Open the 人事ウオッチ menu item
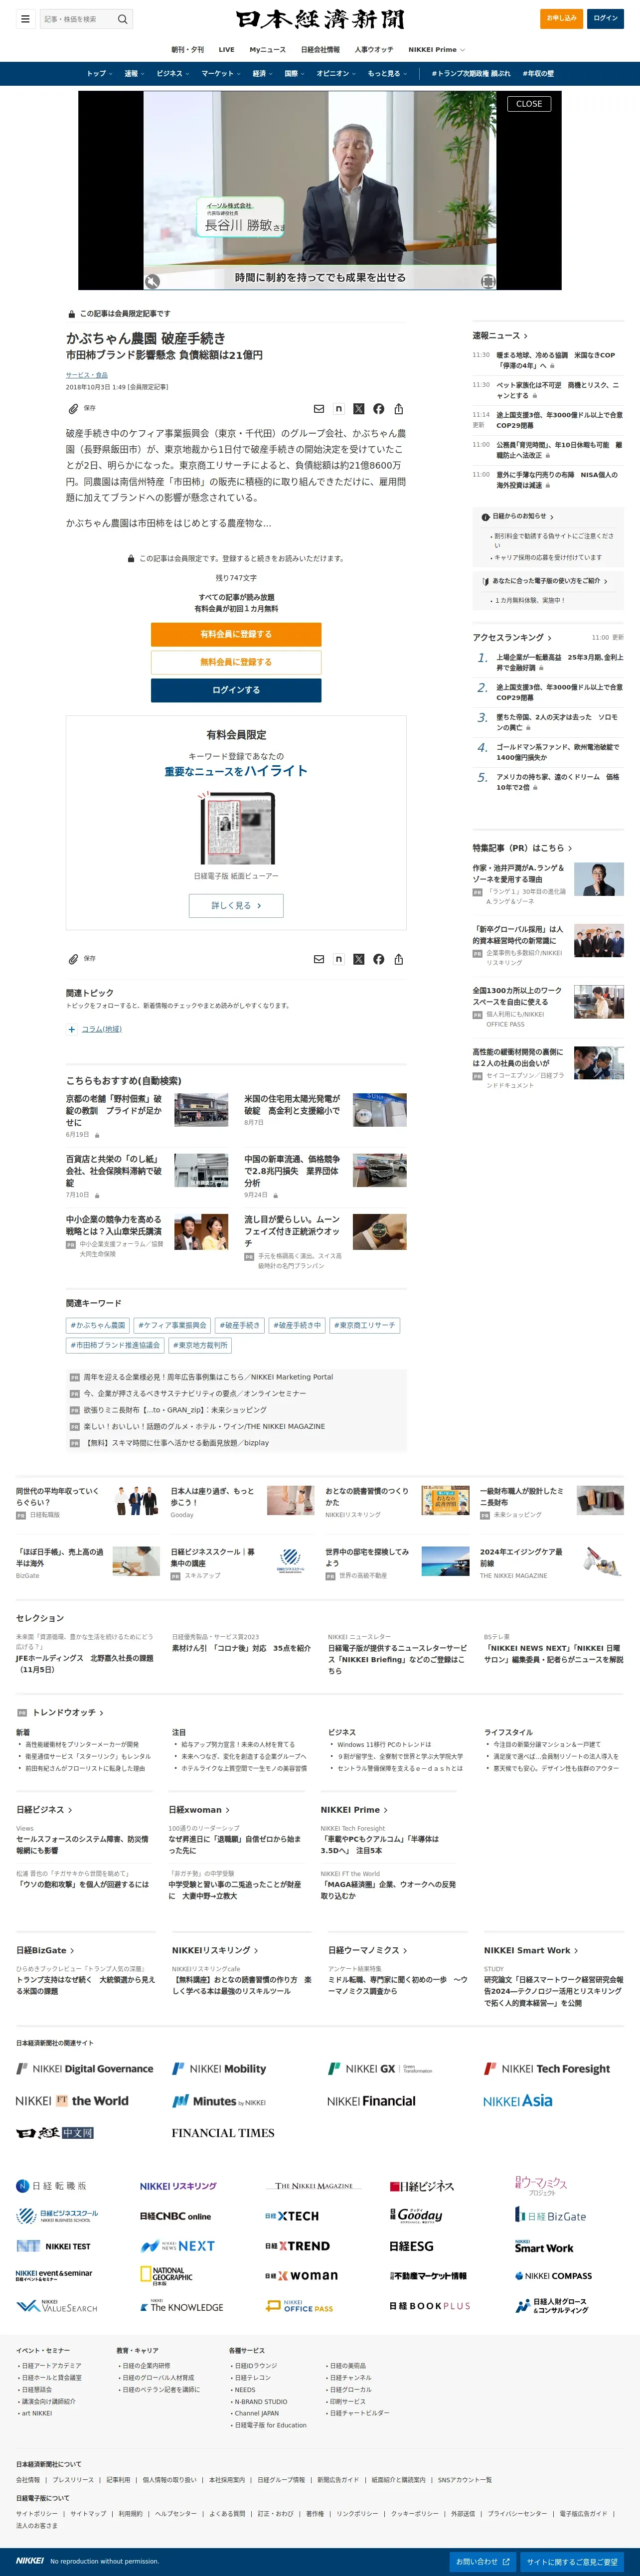Image resolution: width=640 pixels, height=2576 pixels. (374, 49)
